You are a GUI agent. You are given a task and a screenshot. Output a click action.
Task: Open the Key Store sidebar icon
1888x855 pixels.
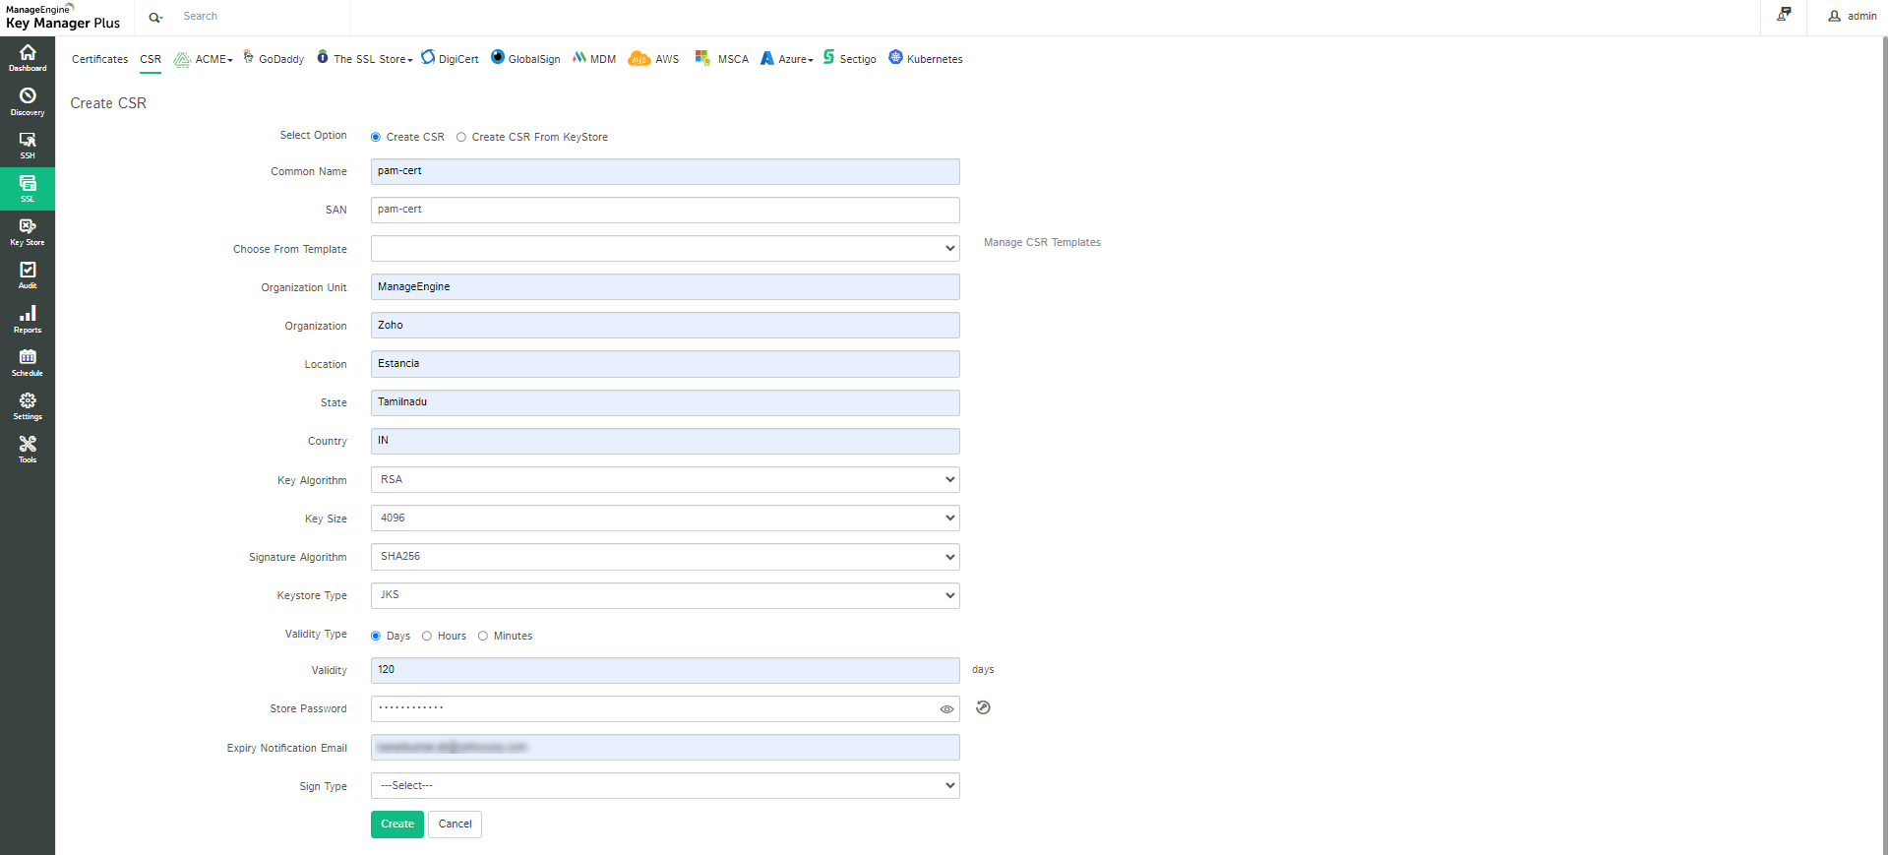pos(28,232)
